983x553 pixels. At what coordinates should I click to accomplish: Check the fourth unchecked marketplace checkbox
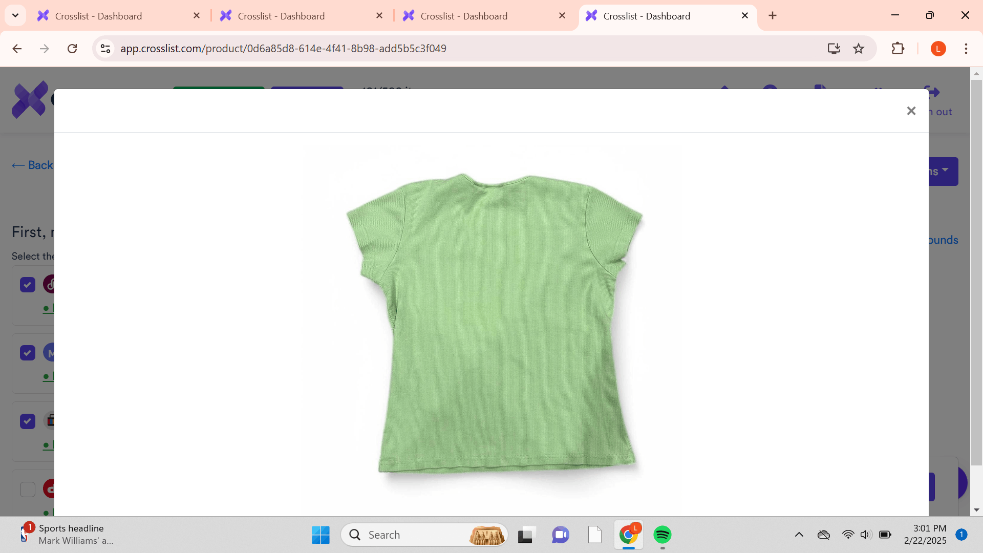click(28, 490)
